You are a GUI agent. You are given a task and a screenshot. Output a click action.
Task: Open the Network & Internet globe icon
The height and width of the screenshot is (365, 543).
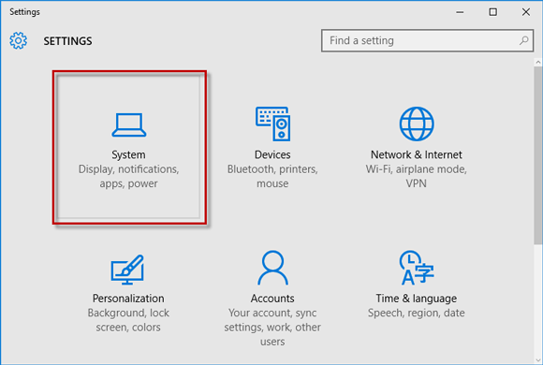click(417, 124)
